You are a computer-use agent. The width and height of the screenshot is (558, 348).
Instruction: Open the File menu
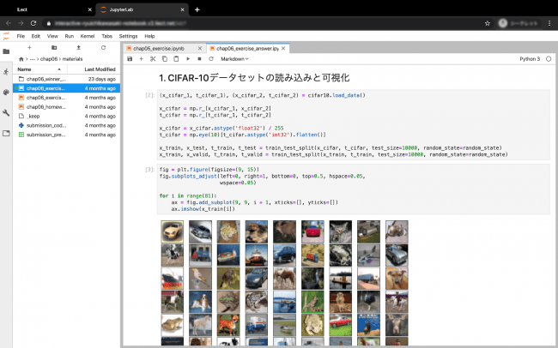click(21, 36)
